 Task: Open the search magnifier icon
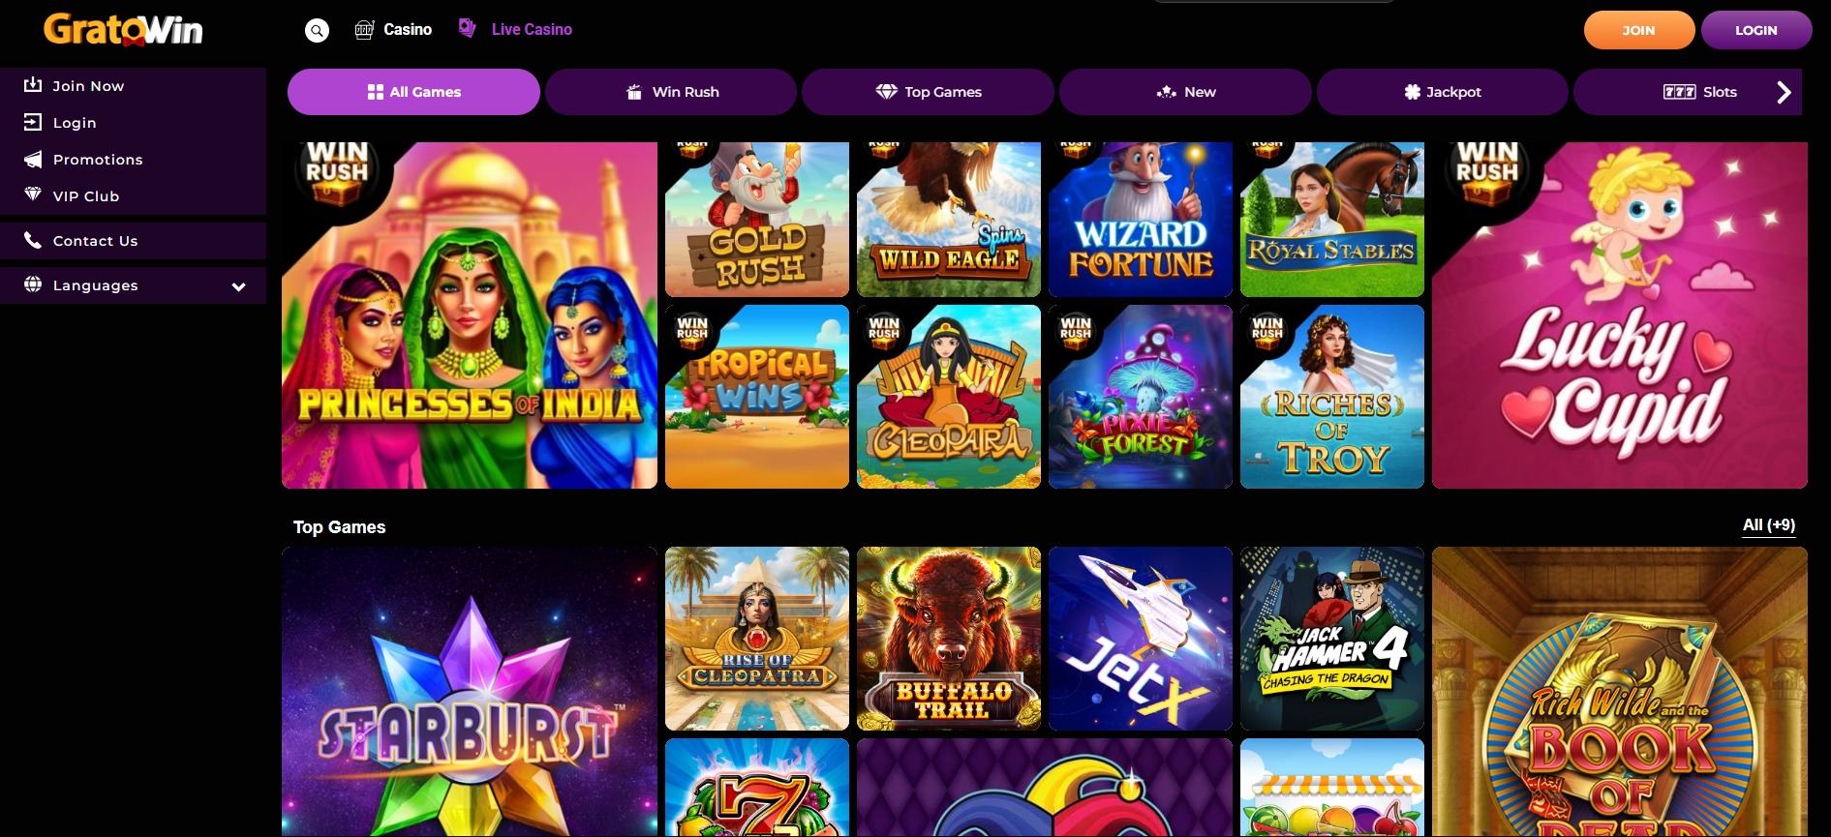pyautogui.click(x=317, y=31)
